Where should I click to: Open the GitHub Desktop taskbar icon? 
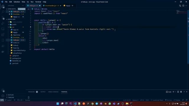(x=101, y=104)
